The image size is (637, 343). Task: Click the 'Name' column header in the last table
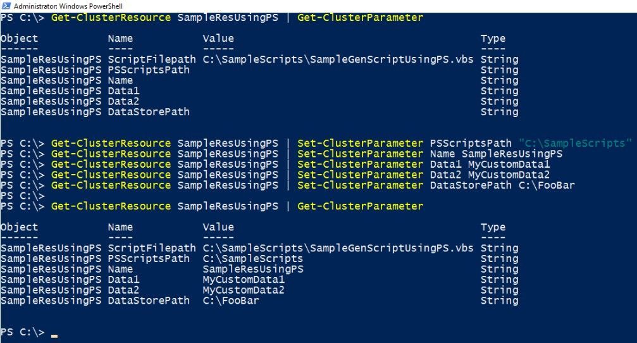pyautogui.click(x=120, y=227)
